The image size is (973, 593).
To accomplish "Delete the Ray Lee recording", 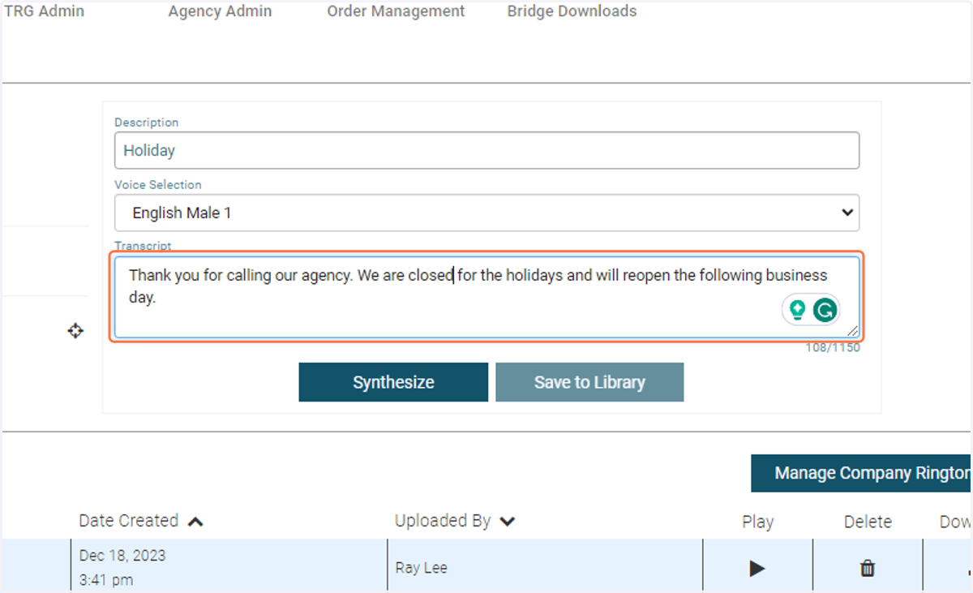I will tap(868, 568).
